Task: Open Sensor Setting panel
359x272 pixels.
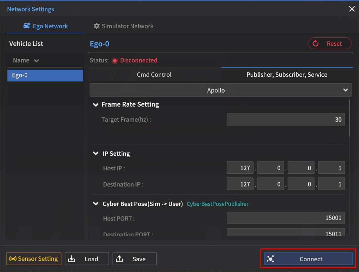Action: coord(34,259)
